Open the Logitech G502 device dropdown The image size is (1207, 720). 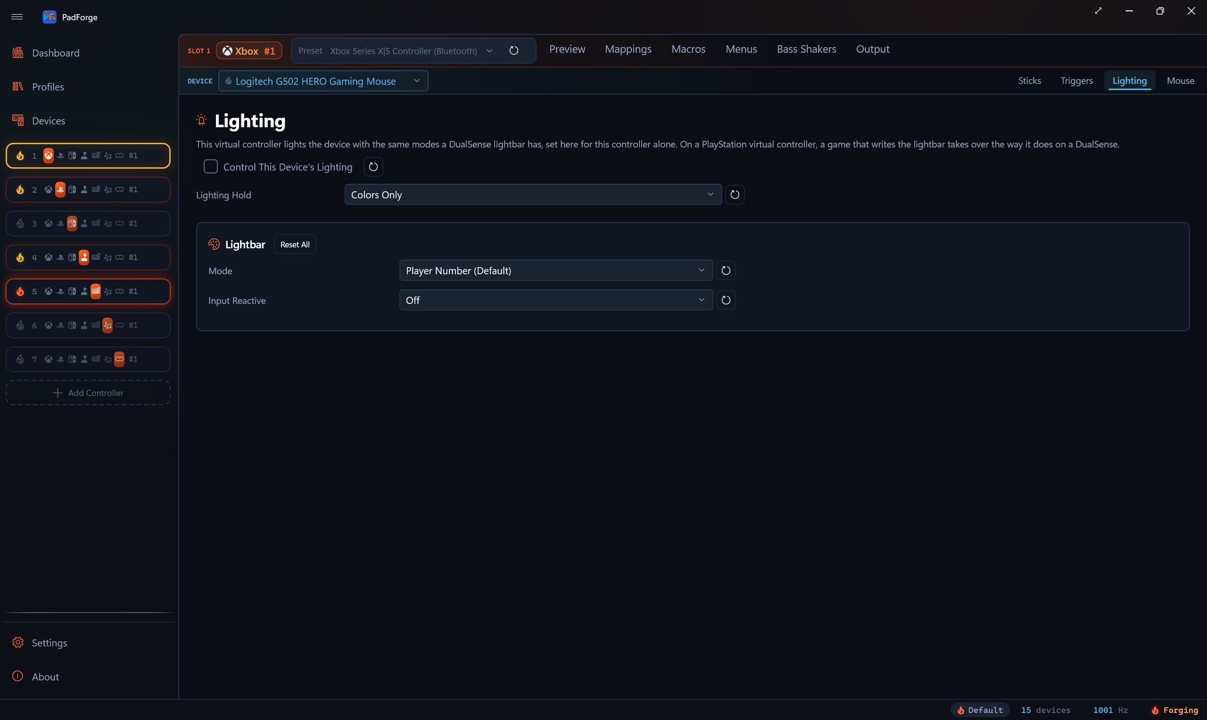coord(323,81)
